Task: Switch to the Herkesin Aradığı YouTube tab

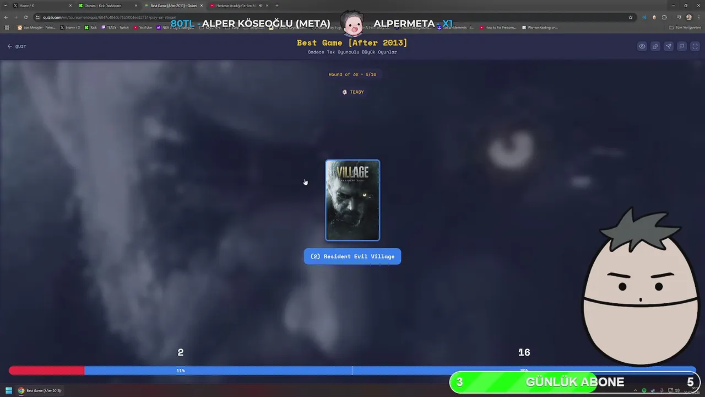Action: 238,6
